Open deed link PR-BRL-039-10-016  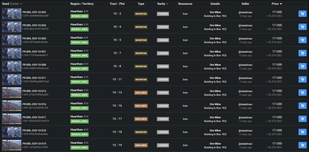34,104
